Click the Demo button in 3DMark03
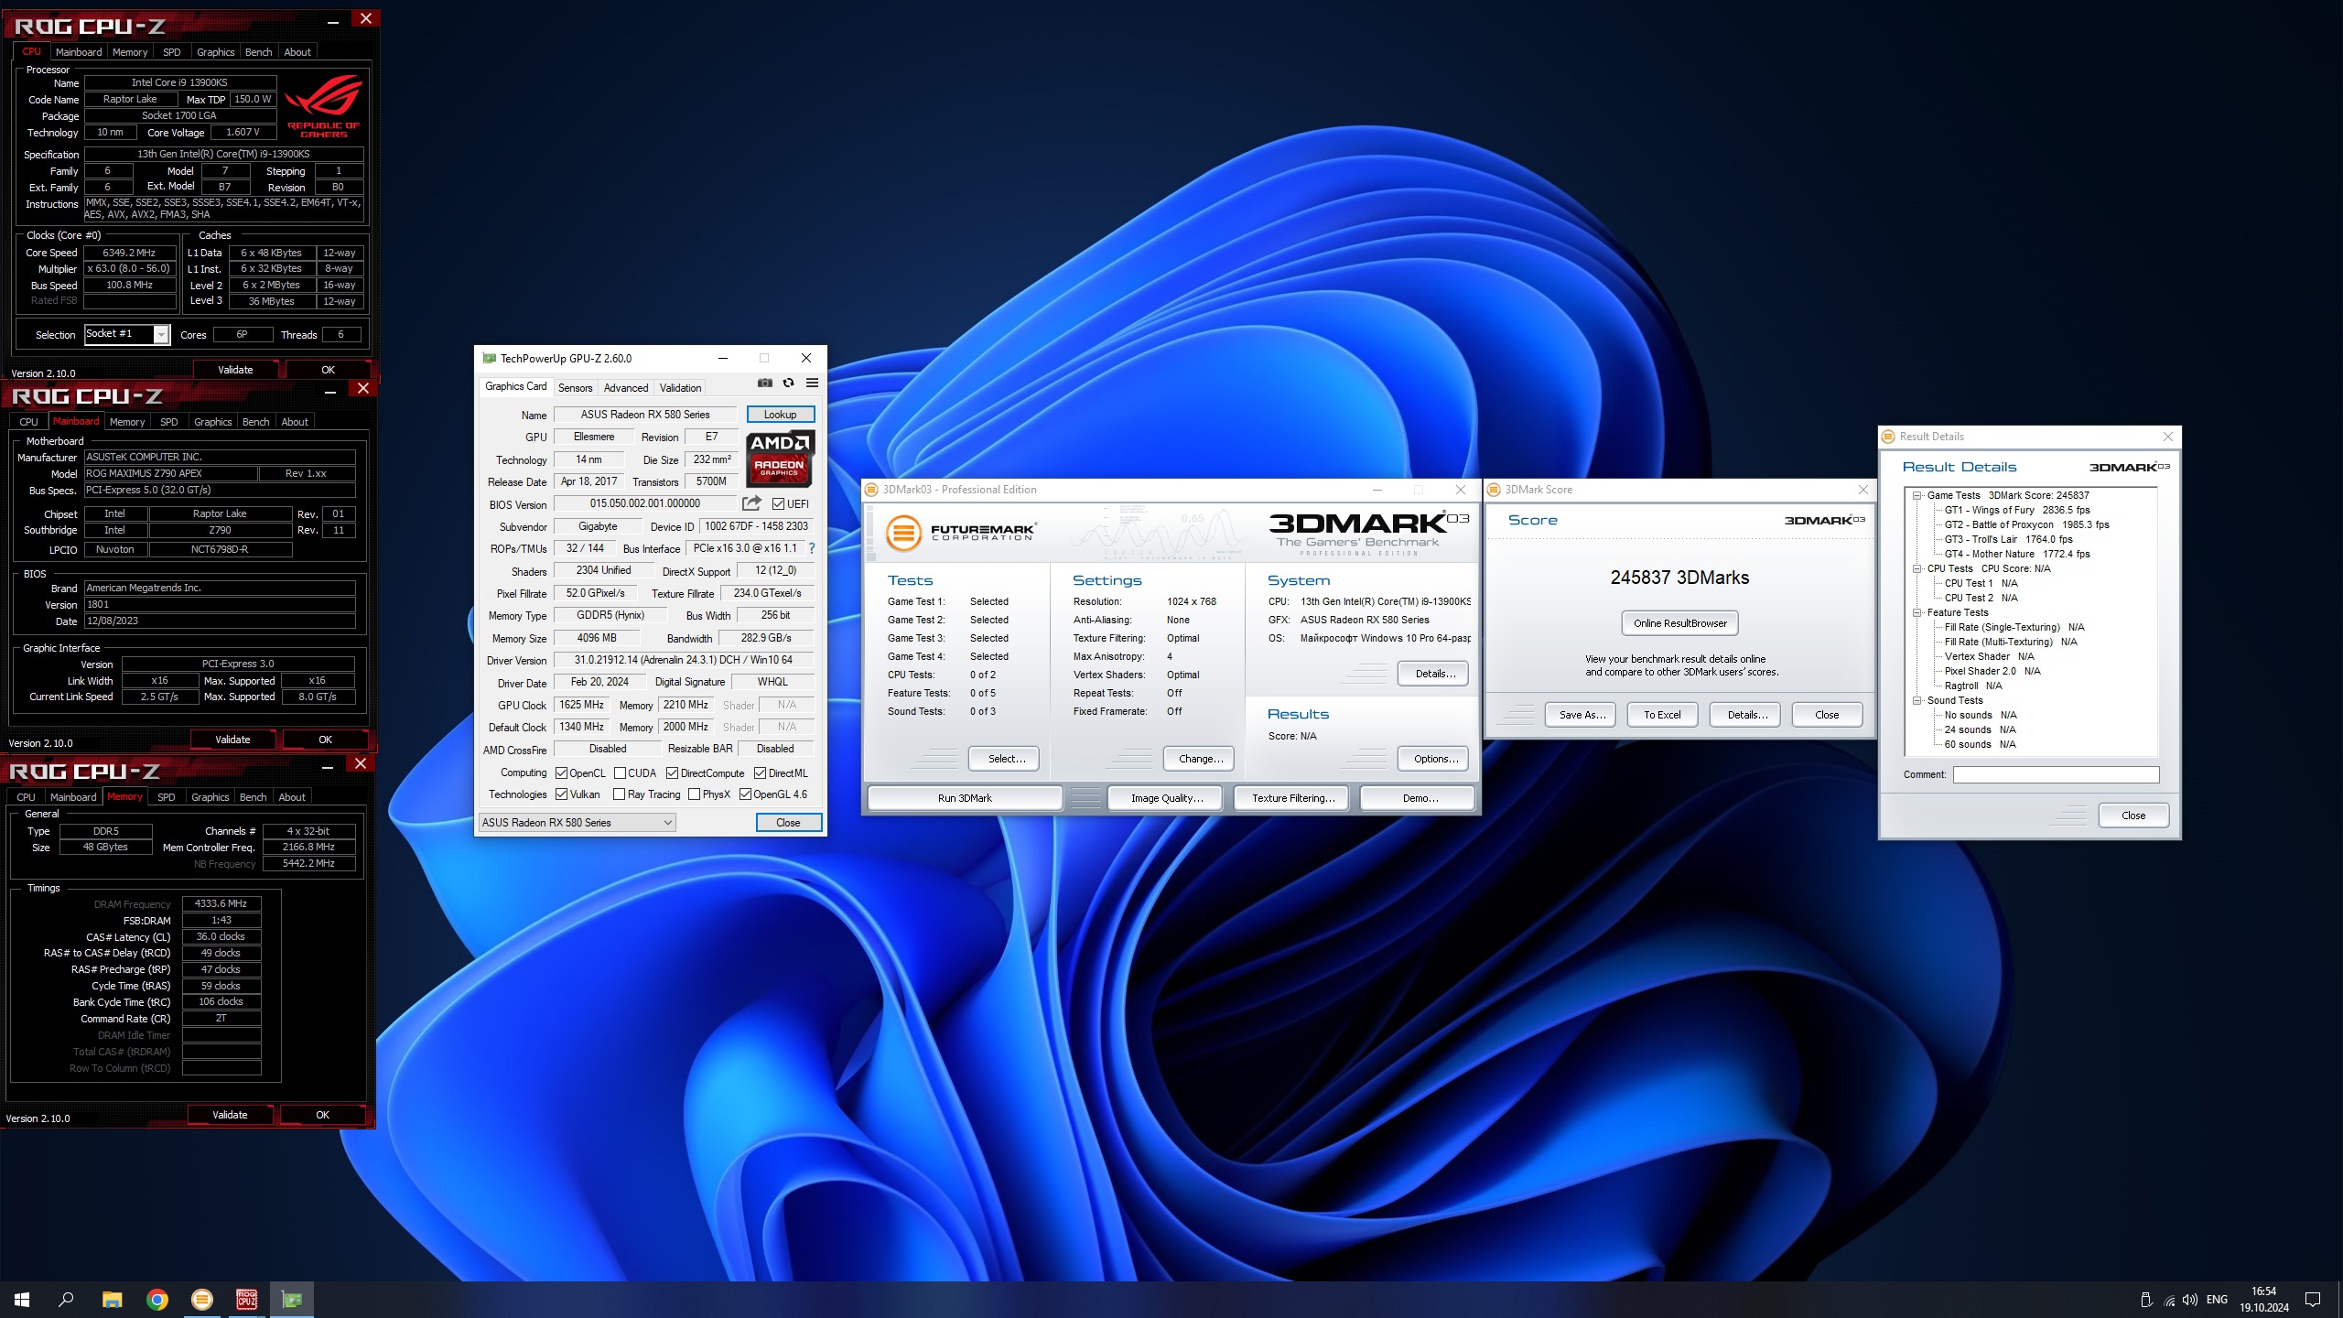Viewport: 2343px width, 1318px height. click(x=1420, y=798)
